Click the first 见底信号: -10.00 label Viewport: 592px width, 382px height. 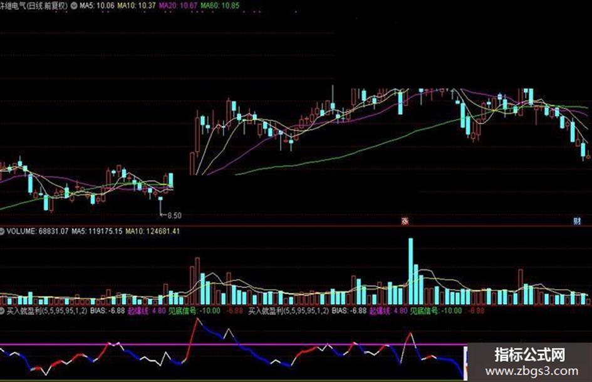(194, 310)
